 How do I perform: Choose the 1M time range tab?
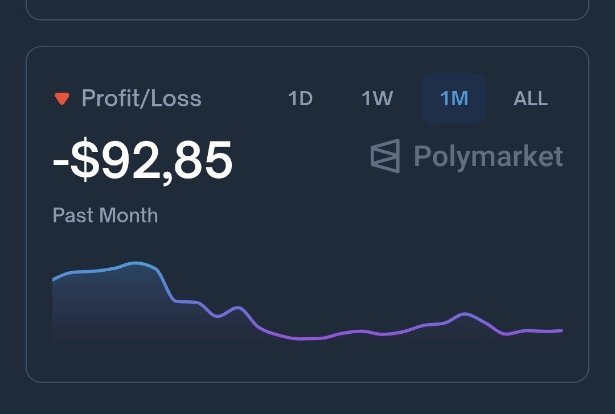pyautogui.click(x=454, y=98)
